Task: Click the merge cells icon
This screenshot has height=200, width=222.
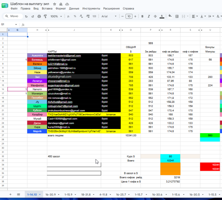Action: click(183, 16)
